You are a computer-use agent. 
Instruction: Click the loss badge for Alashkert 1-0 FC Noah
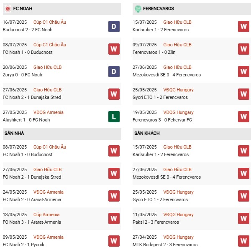click(x=114, y=116)
